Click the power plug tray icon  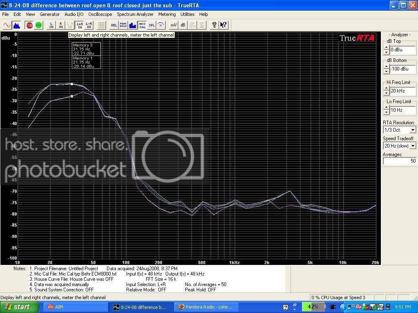click(333, 307)
